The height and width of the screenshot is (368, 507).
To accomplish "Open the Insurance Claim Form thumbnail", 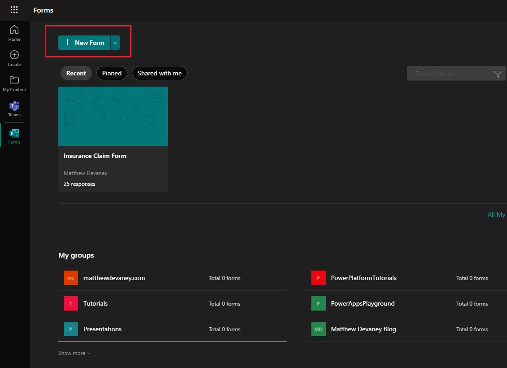I will pos(113,116).
